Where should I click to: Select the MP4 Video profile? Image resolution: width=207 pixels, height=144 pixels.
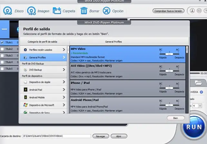click(x=127, y=54)
